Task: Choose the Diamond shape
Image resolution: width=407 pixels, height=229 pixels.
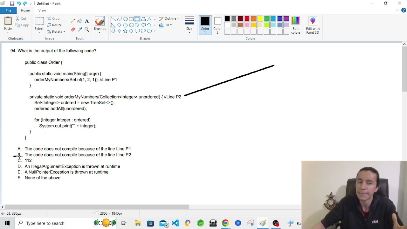Action: tap(119, 25)
